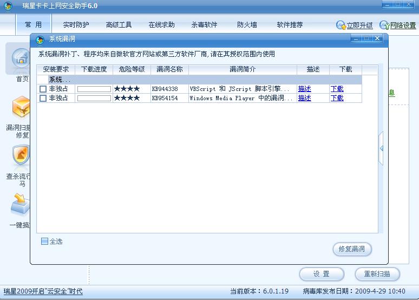Image resolution: width=419 pixels, height=300 pixels.
Task: Minimize the 系统漏洞 dialog
Action: tap(356, 38)
